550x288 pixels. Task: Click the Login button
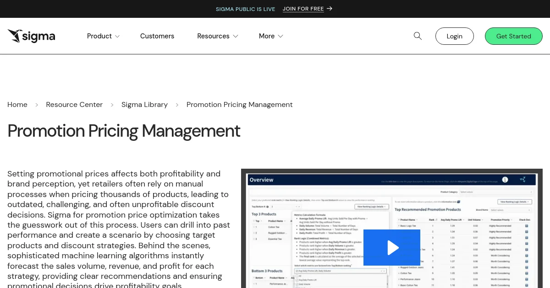point(454,36)
